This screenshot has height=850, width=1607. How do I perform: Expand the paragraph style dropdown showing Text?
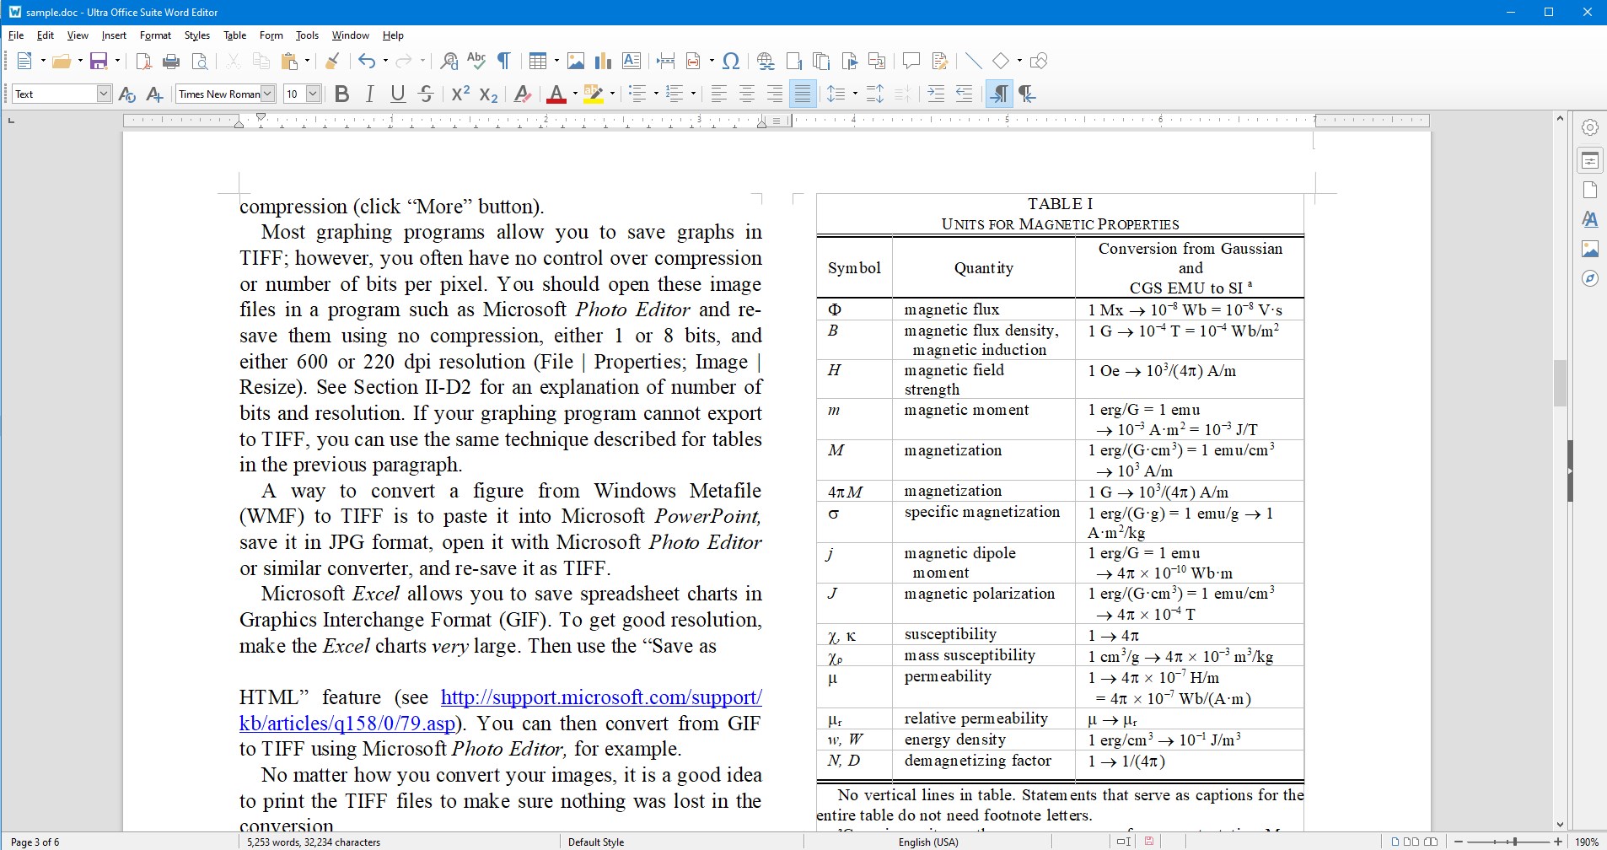tap(104, 94)
